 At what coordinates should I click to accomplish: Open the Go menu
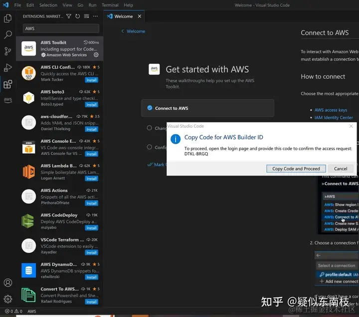click(80, 5)
